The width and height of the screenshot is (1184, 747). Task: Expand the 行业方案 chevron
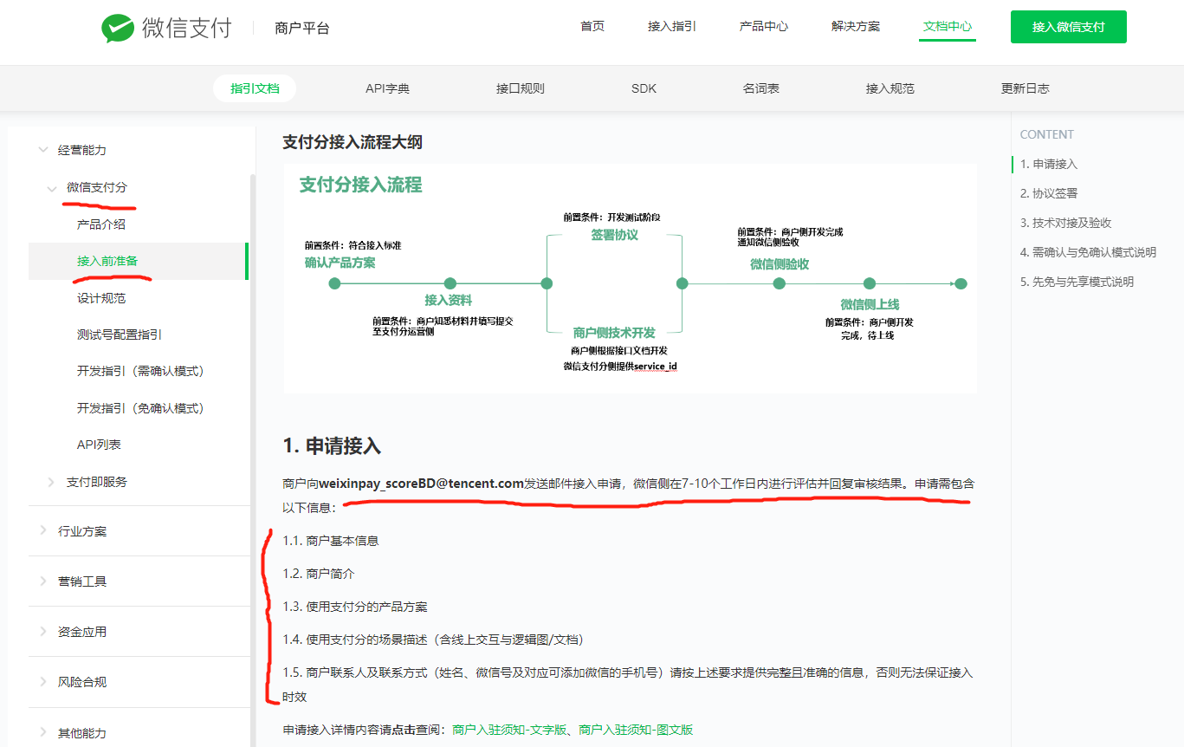point(43,530)
